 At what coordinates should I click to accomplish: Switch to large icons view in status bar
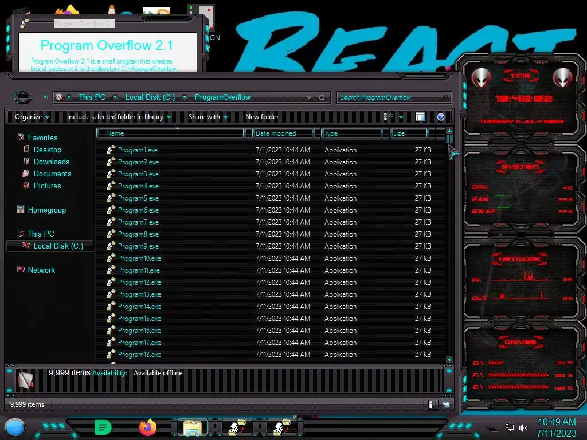[x=445, y=404]
